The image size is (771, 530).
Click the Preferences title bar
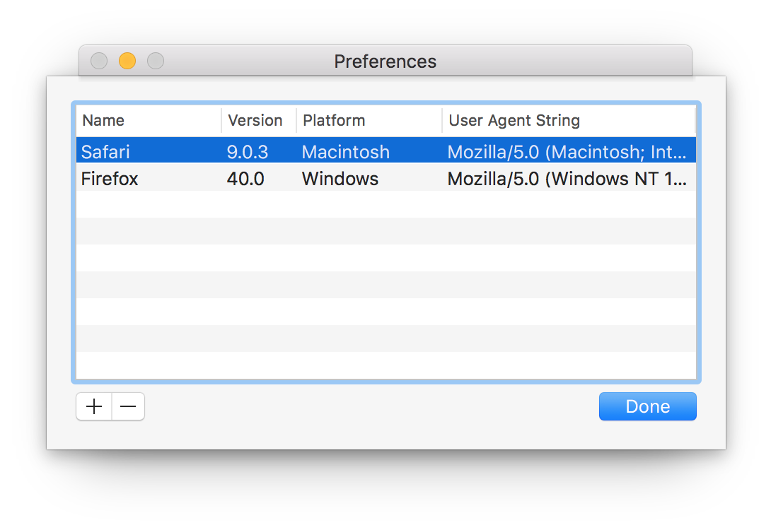pos(385,61)
